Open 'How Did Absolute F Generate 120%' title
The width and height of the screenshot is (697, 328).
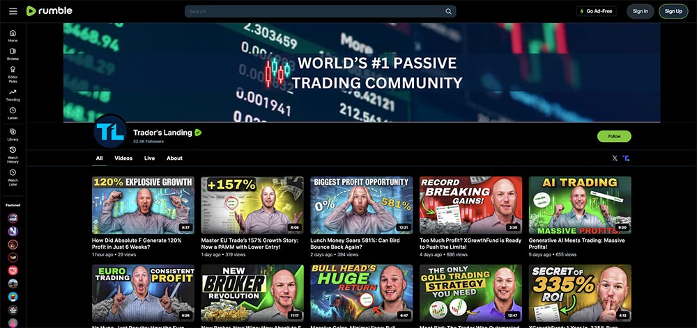pos(137,243)
